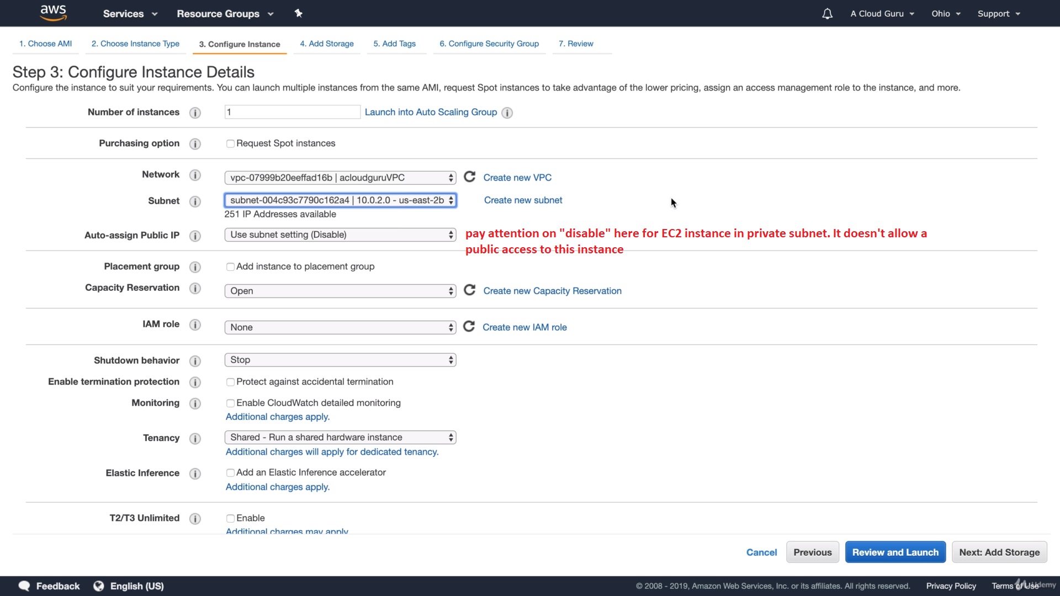The width and height of the screenshot is (1060, 596).
Task: Go to 4. Add Storage tab
Action: (x=327, y=44)
